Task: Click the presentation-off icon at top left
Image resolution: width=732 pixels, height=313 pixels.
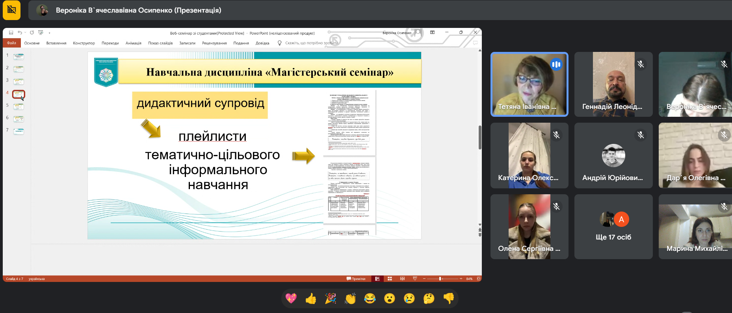Action: tap(11, 10)
